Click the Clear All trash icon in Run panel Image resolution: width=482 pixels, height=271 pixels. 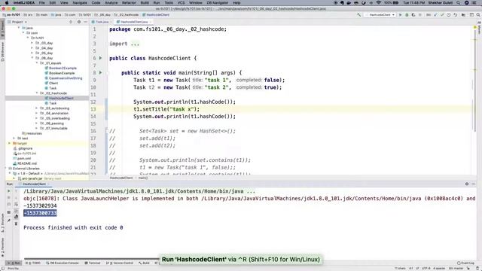(x=16, y=224)
